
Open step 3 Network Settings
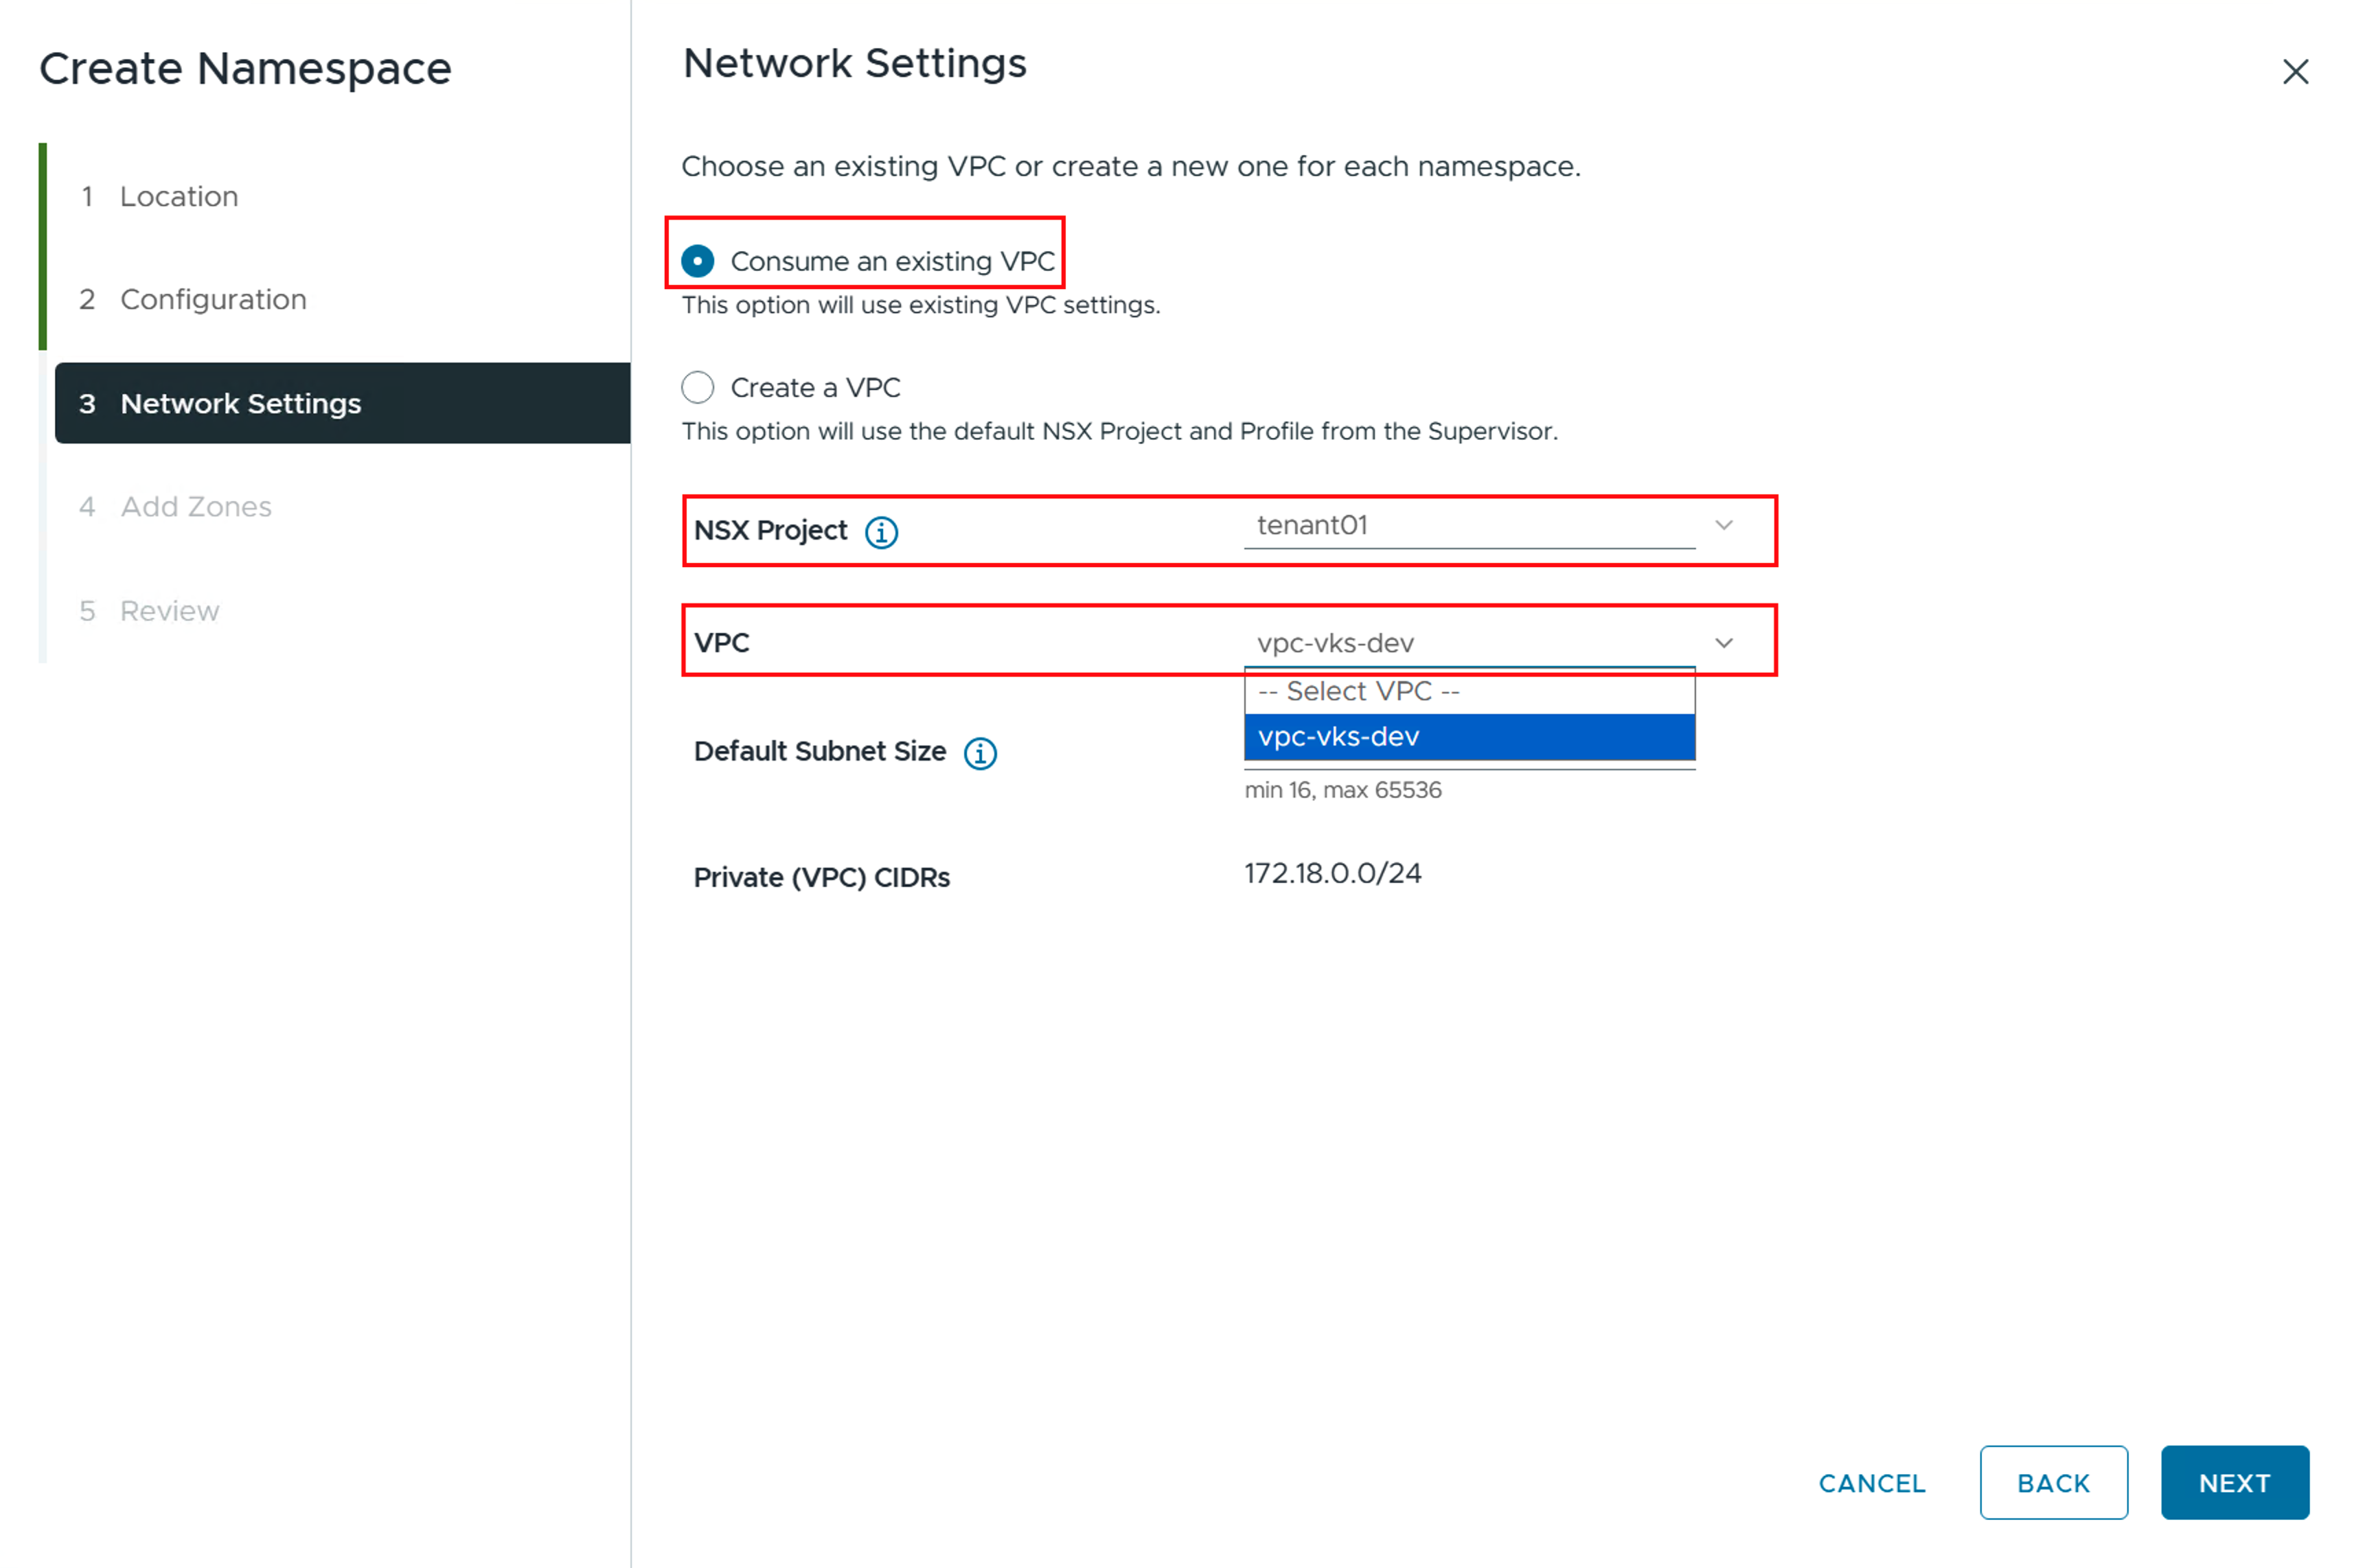[x=342, y=403]
